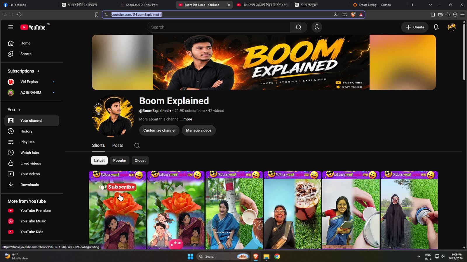This screenshot has width=467, height=262.
Task: Show hidden system tray icons
Action: tap(419, 256)
